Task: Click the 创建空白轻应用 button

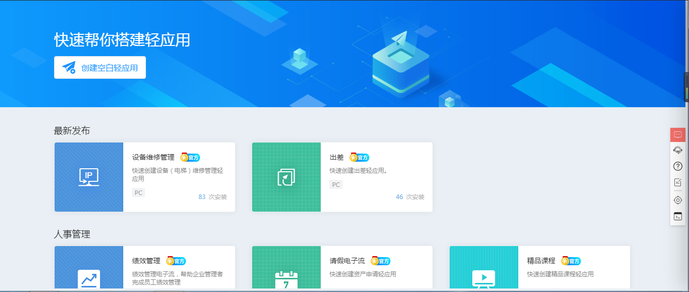Action: tap(100, 68)
